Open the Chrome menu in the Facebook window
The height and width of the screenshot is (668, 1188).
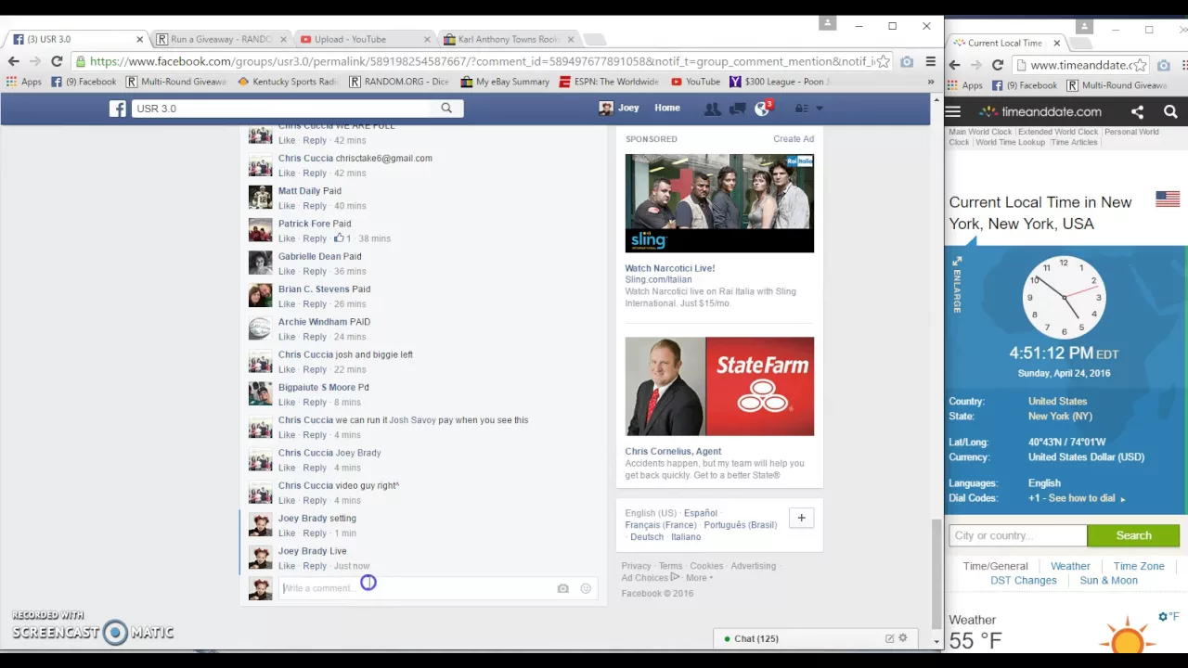point(930,61)
